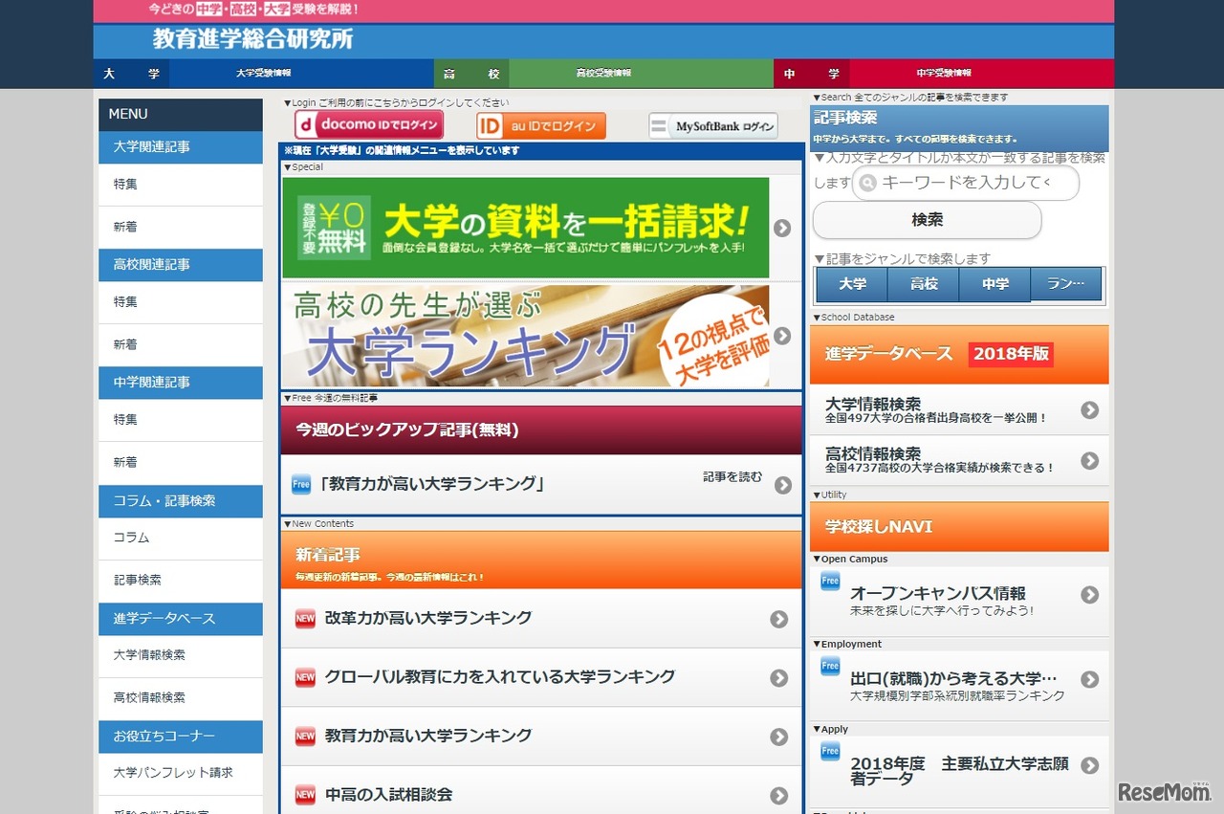Open 高校情報検索 in sidebar menu

[x=181, y=698]
